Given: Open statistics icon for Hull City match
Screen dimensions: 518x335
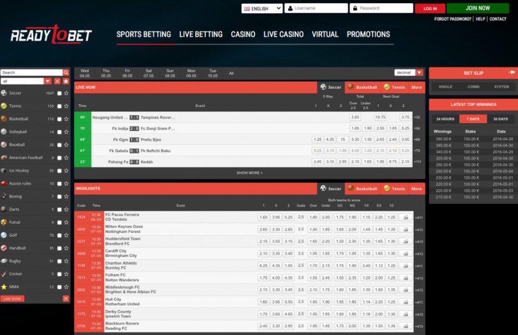Looking at the screenshot, I should coord(405,302).
